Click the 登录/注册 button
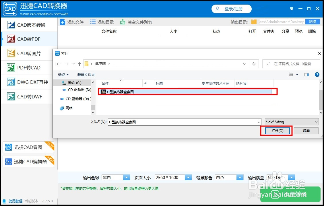The image size is (324, 206). coord(231,9)
